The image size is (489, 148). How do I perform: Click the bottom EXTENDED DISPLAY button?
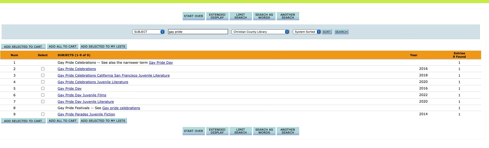coord(217,131)
